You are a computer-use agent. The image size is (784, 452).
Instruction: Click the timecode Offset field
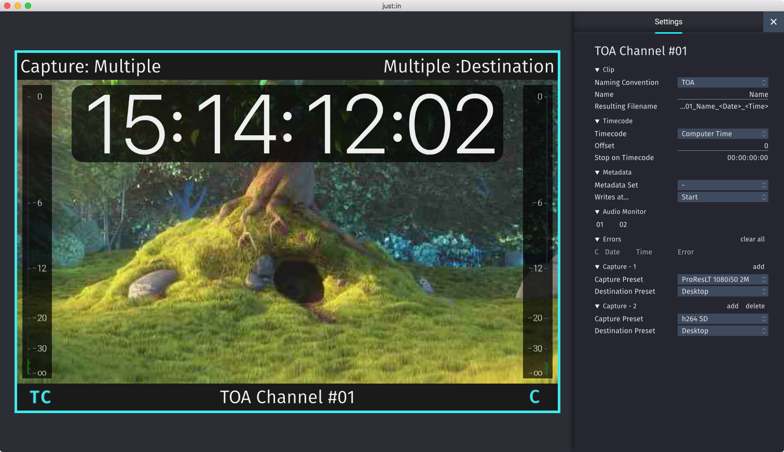(723, 146)
